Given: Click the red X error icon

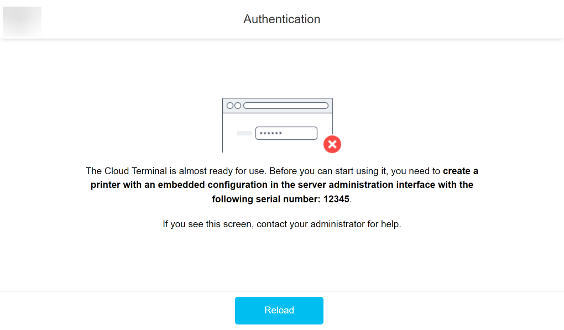Looking at the screenshot, I should (332, 144).
